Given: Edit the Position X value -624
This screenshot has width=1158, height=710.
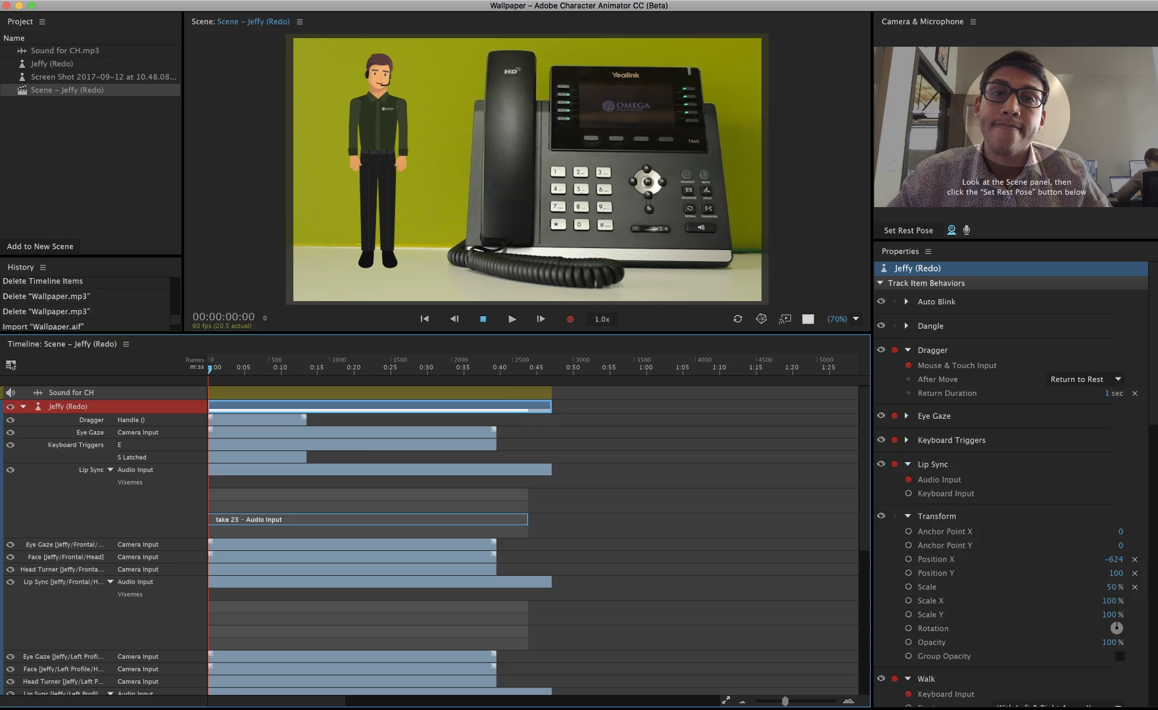Looking at the screenshot, I should click(1114, 559).
